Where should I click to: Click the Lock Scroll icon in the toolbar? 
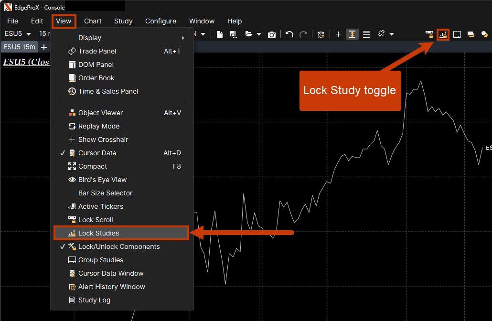[429, 34]
